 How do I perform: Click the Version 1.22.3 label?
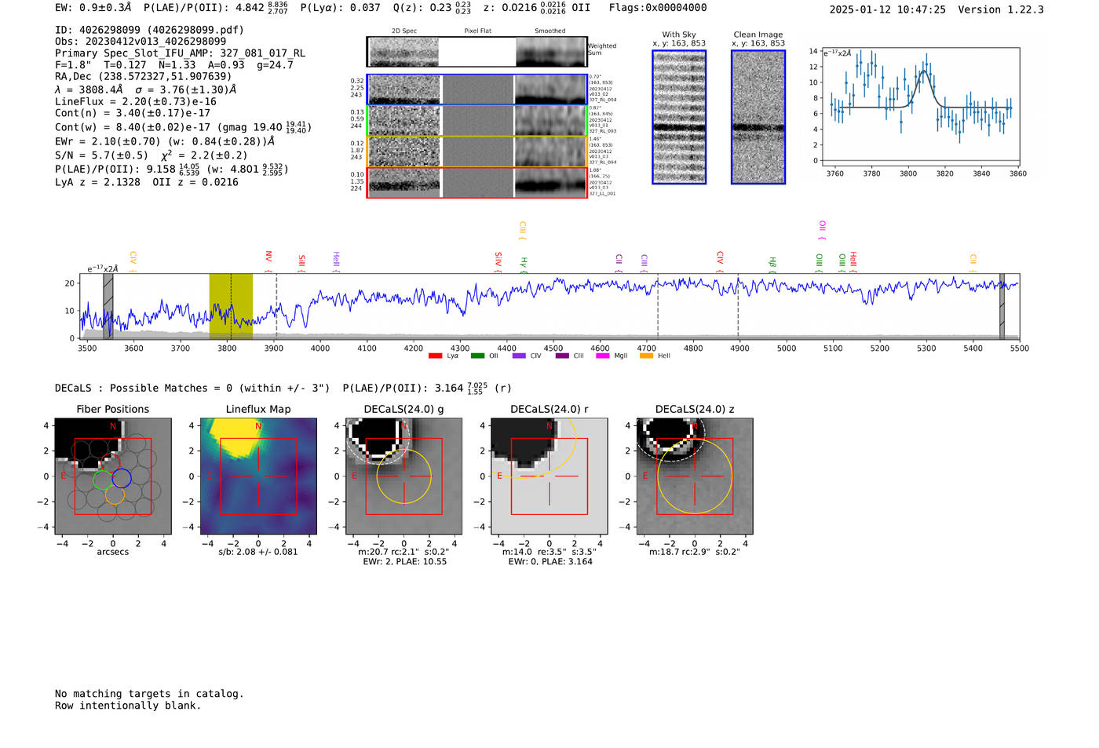(x=1001, y=9)
